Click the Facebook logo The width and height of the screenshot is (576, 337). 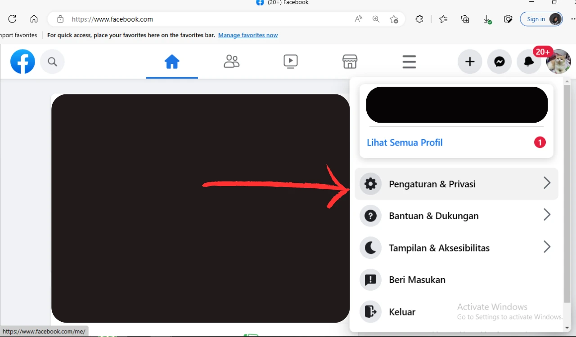22,62
